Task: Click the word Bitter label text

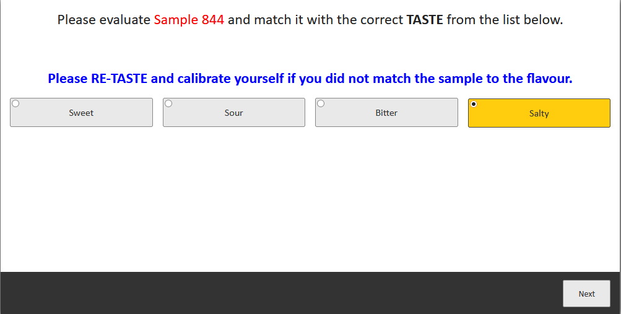Action: point(386,113)
